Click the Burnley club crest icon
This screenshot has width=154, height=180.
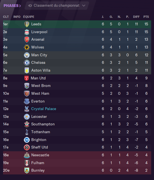click(x=27, y=171)
